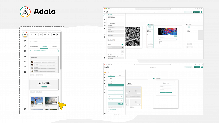Select the List/table component icon in the large panel toolbar
Viewport: 219px width, 123px height.
click(x=45, y=34)
